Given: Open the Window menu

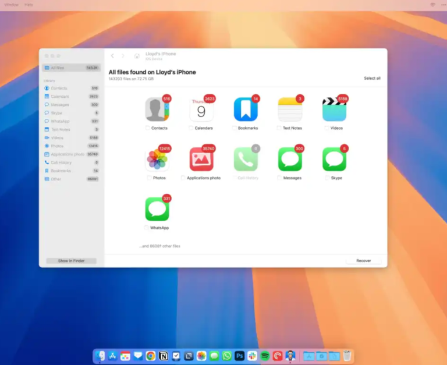Looking at the screenshot, I should (12, 5).
